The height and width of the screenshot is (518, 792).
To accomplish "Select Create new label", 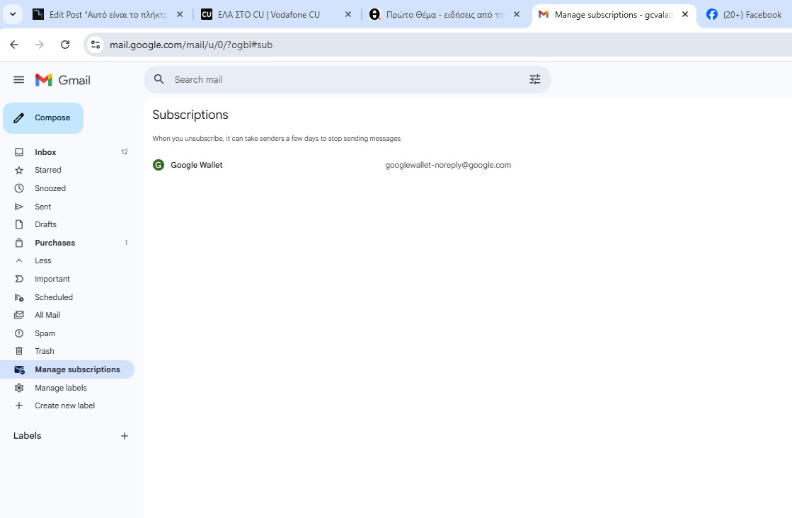I will tap(64, 405).
